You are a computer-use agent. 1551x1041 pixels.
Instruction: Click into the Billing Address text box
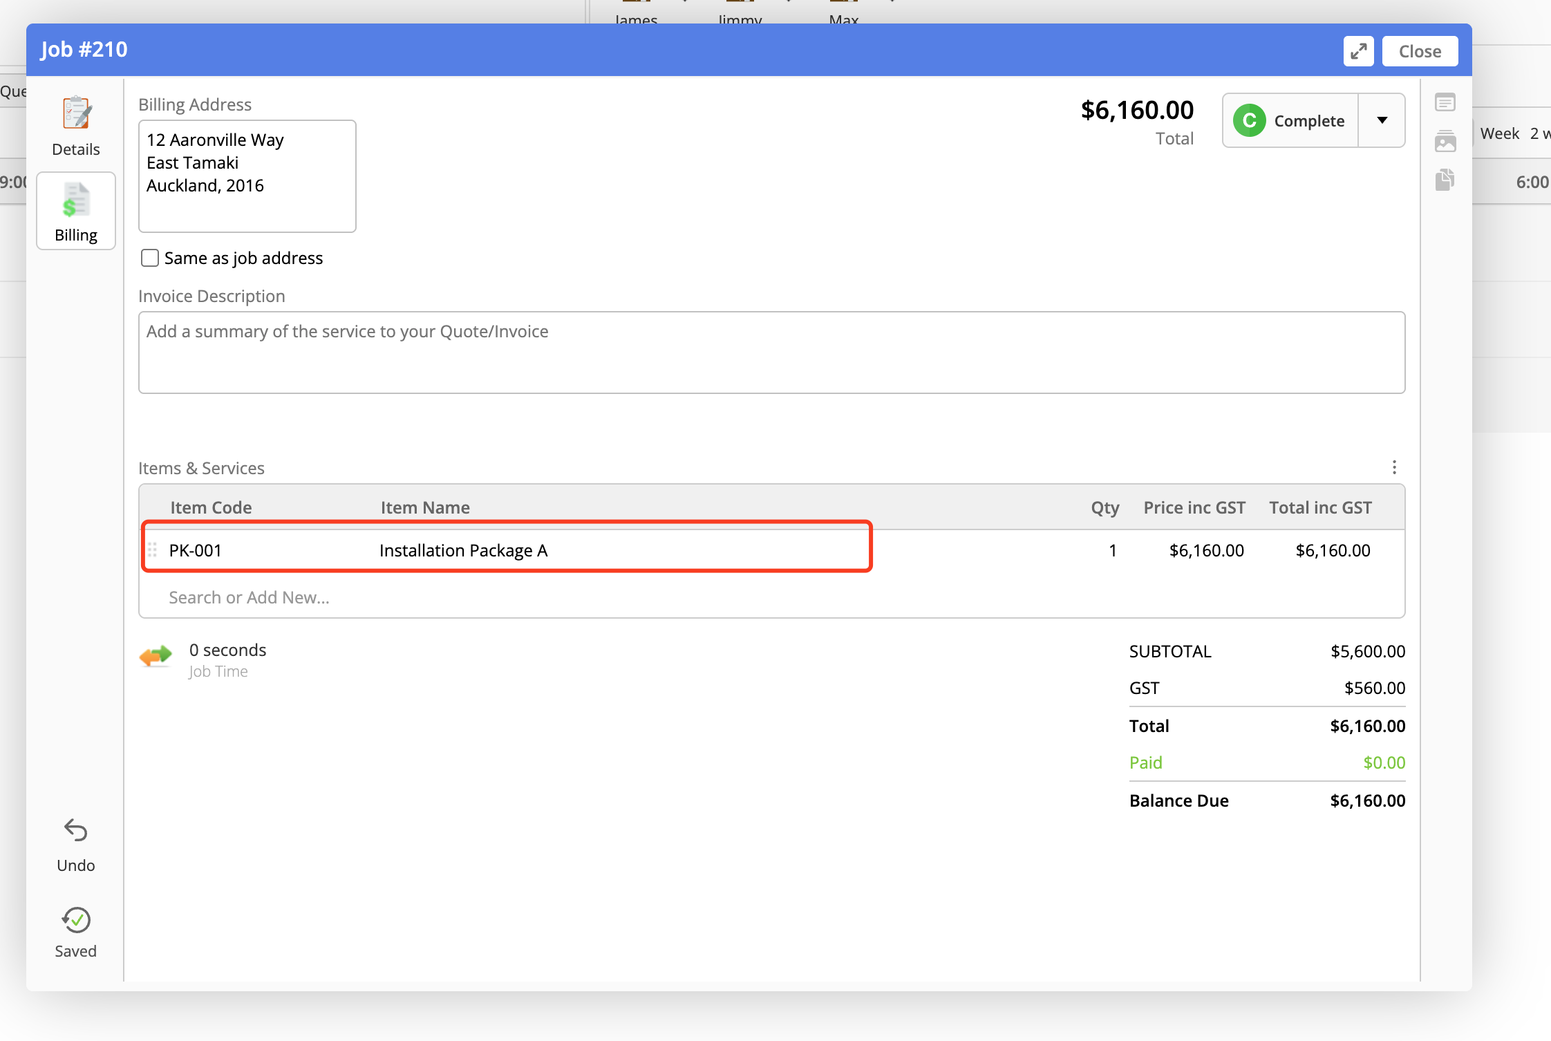coord(247,176)
